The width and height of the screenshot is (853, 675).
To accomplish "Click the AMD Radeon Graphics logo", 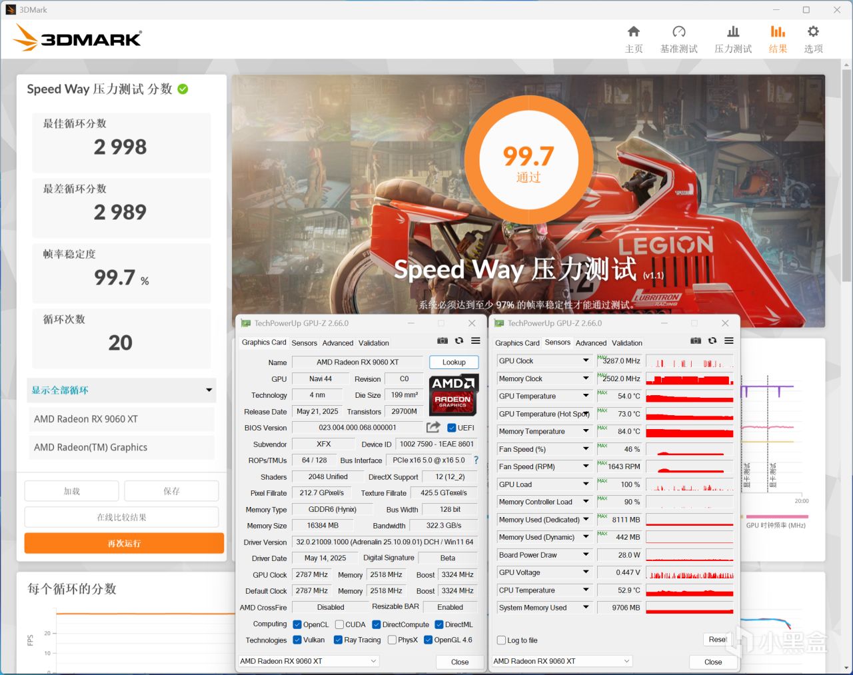I will pos(453,394).
